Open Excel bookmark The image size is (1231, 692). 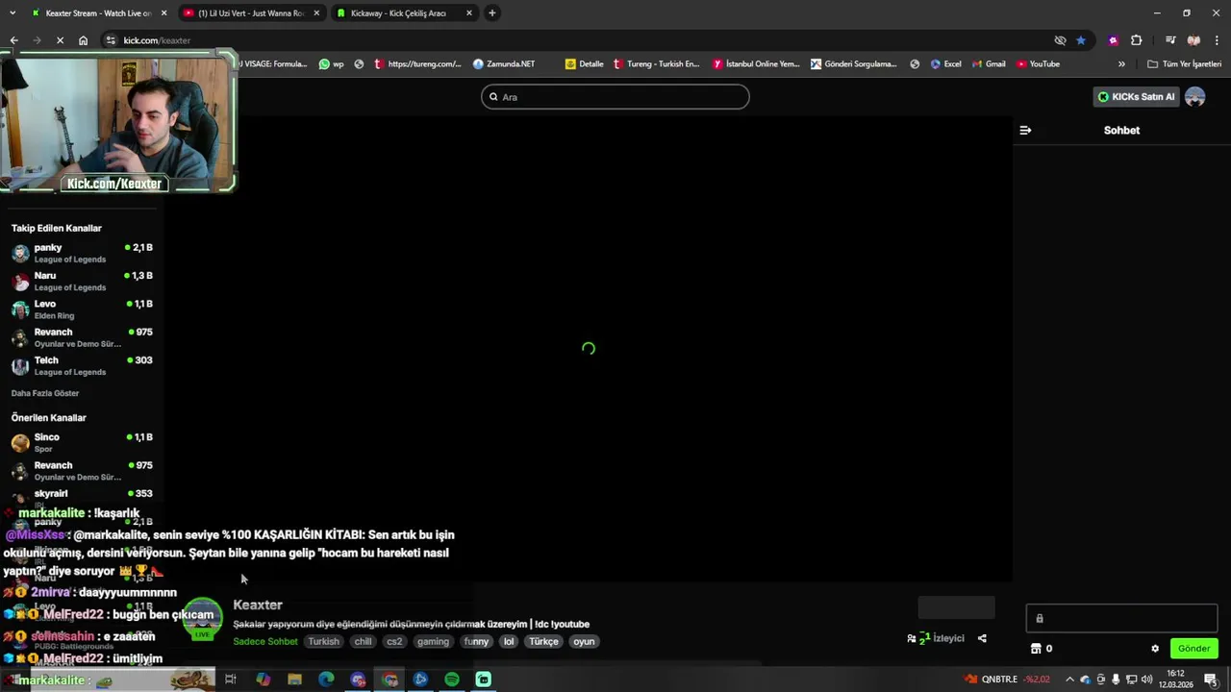tap(945, 64)
